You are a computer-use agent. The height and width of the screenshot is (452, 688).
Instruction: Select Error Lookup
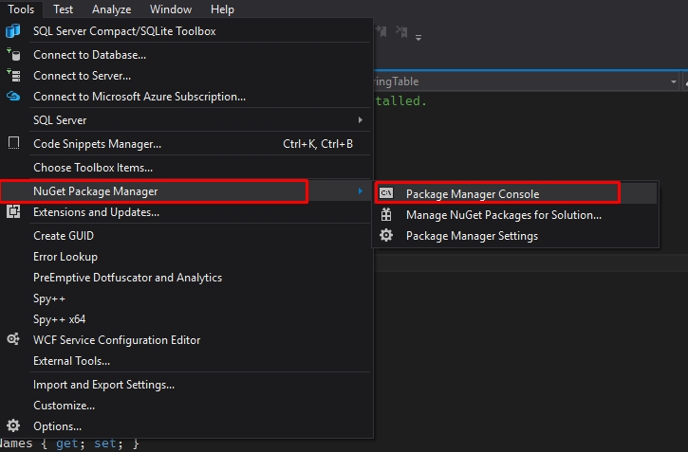[187, 257]
